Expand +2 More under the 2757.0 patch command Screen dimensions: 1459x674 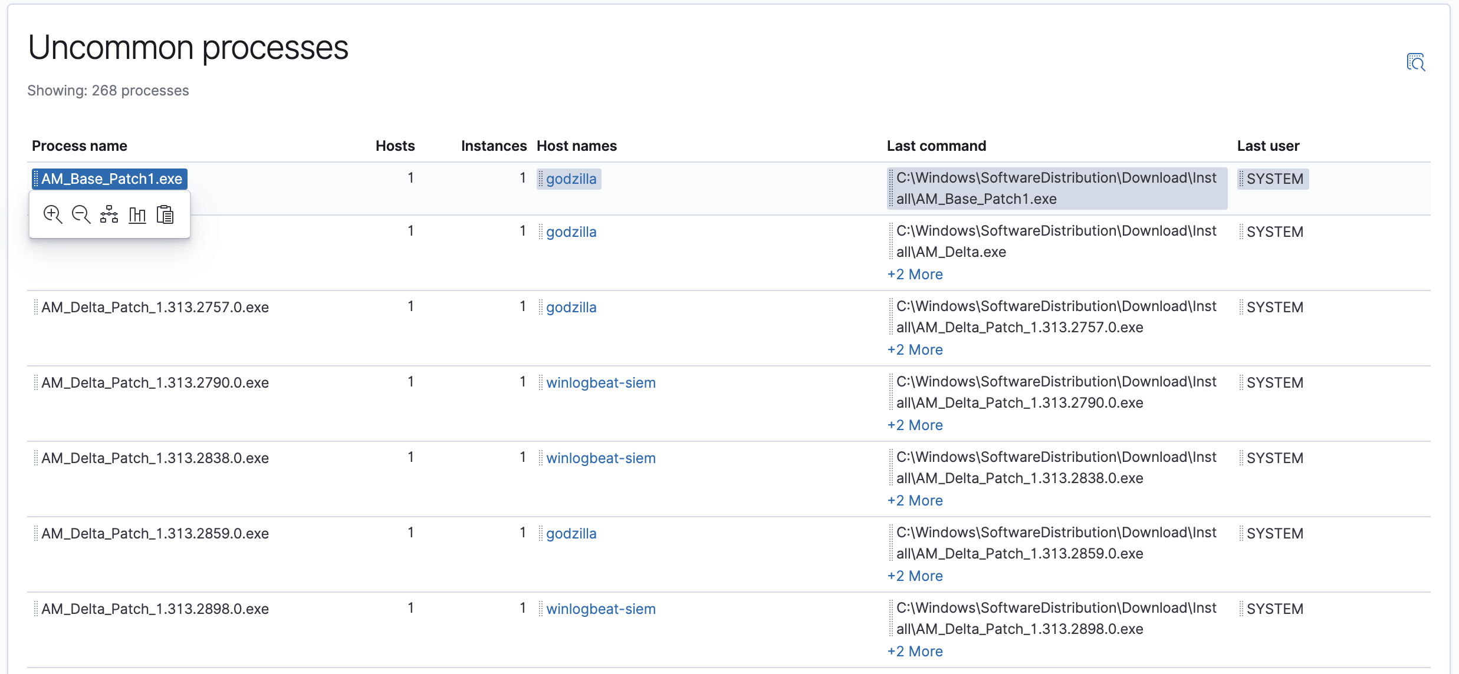click(x=915, y=350)
